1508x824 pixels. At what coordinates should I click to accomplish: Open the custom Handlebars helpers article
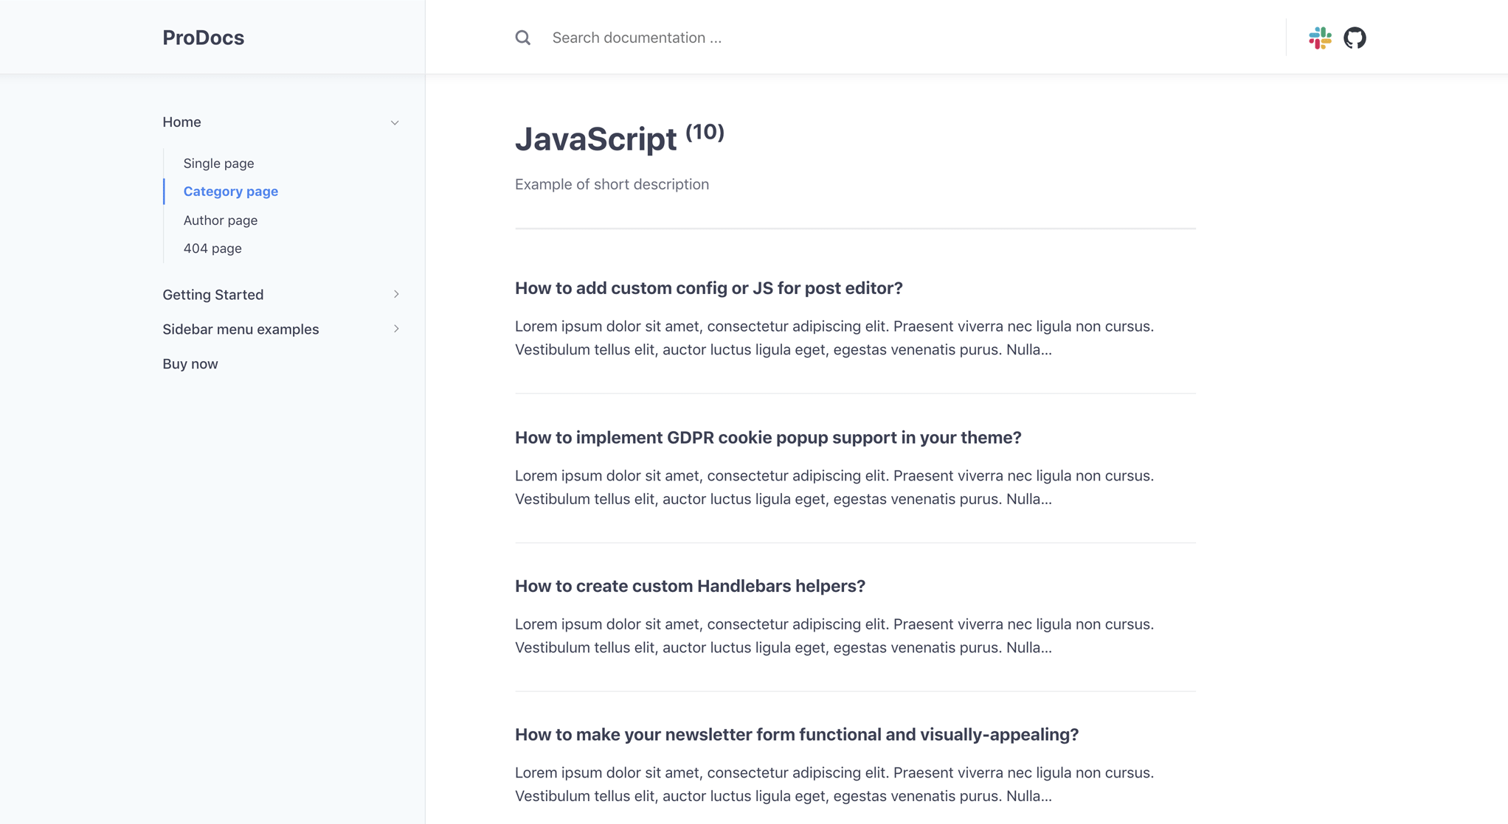pyautogui.click(x=690, y=585)
